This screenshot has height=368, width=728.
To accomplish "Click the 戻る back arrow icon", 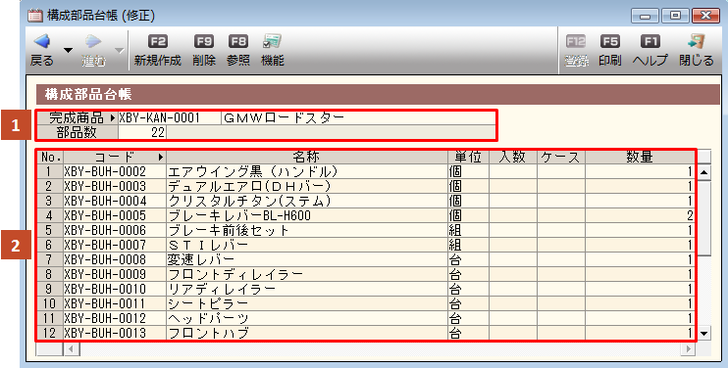I will pos(42,42).
